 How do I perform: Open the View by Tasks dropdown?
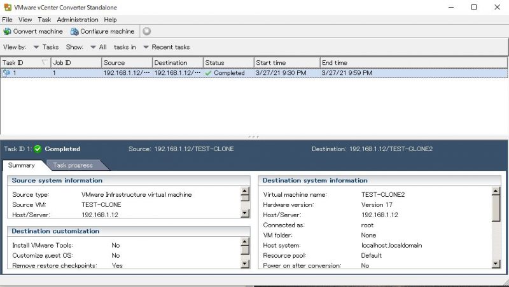[x=46, y=47]
